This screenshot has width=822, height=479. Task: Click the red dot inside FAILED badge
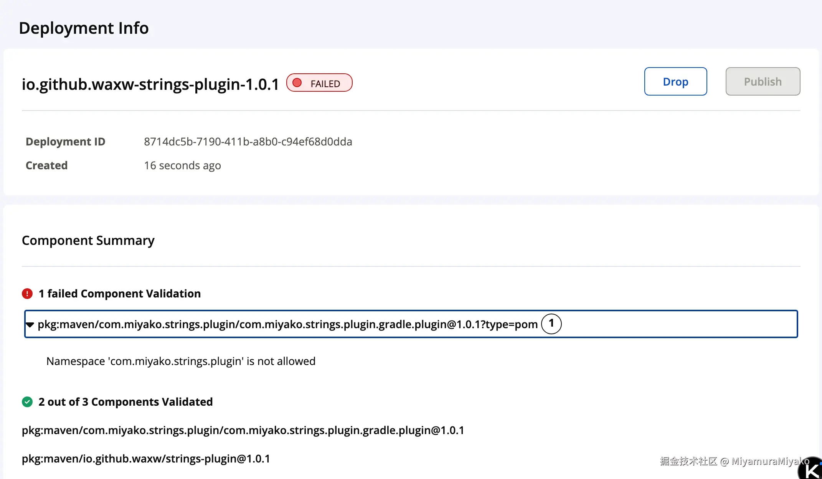[297, 83]
